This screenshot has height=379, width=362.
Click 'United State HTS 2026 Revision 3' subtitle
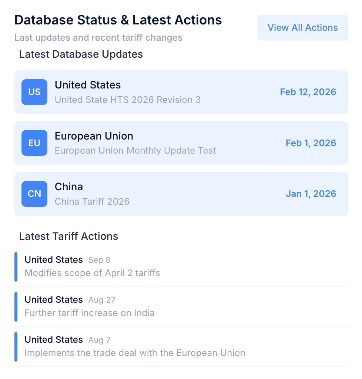click(x=128, y=100)
